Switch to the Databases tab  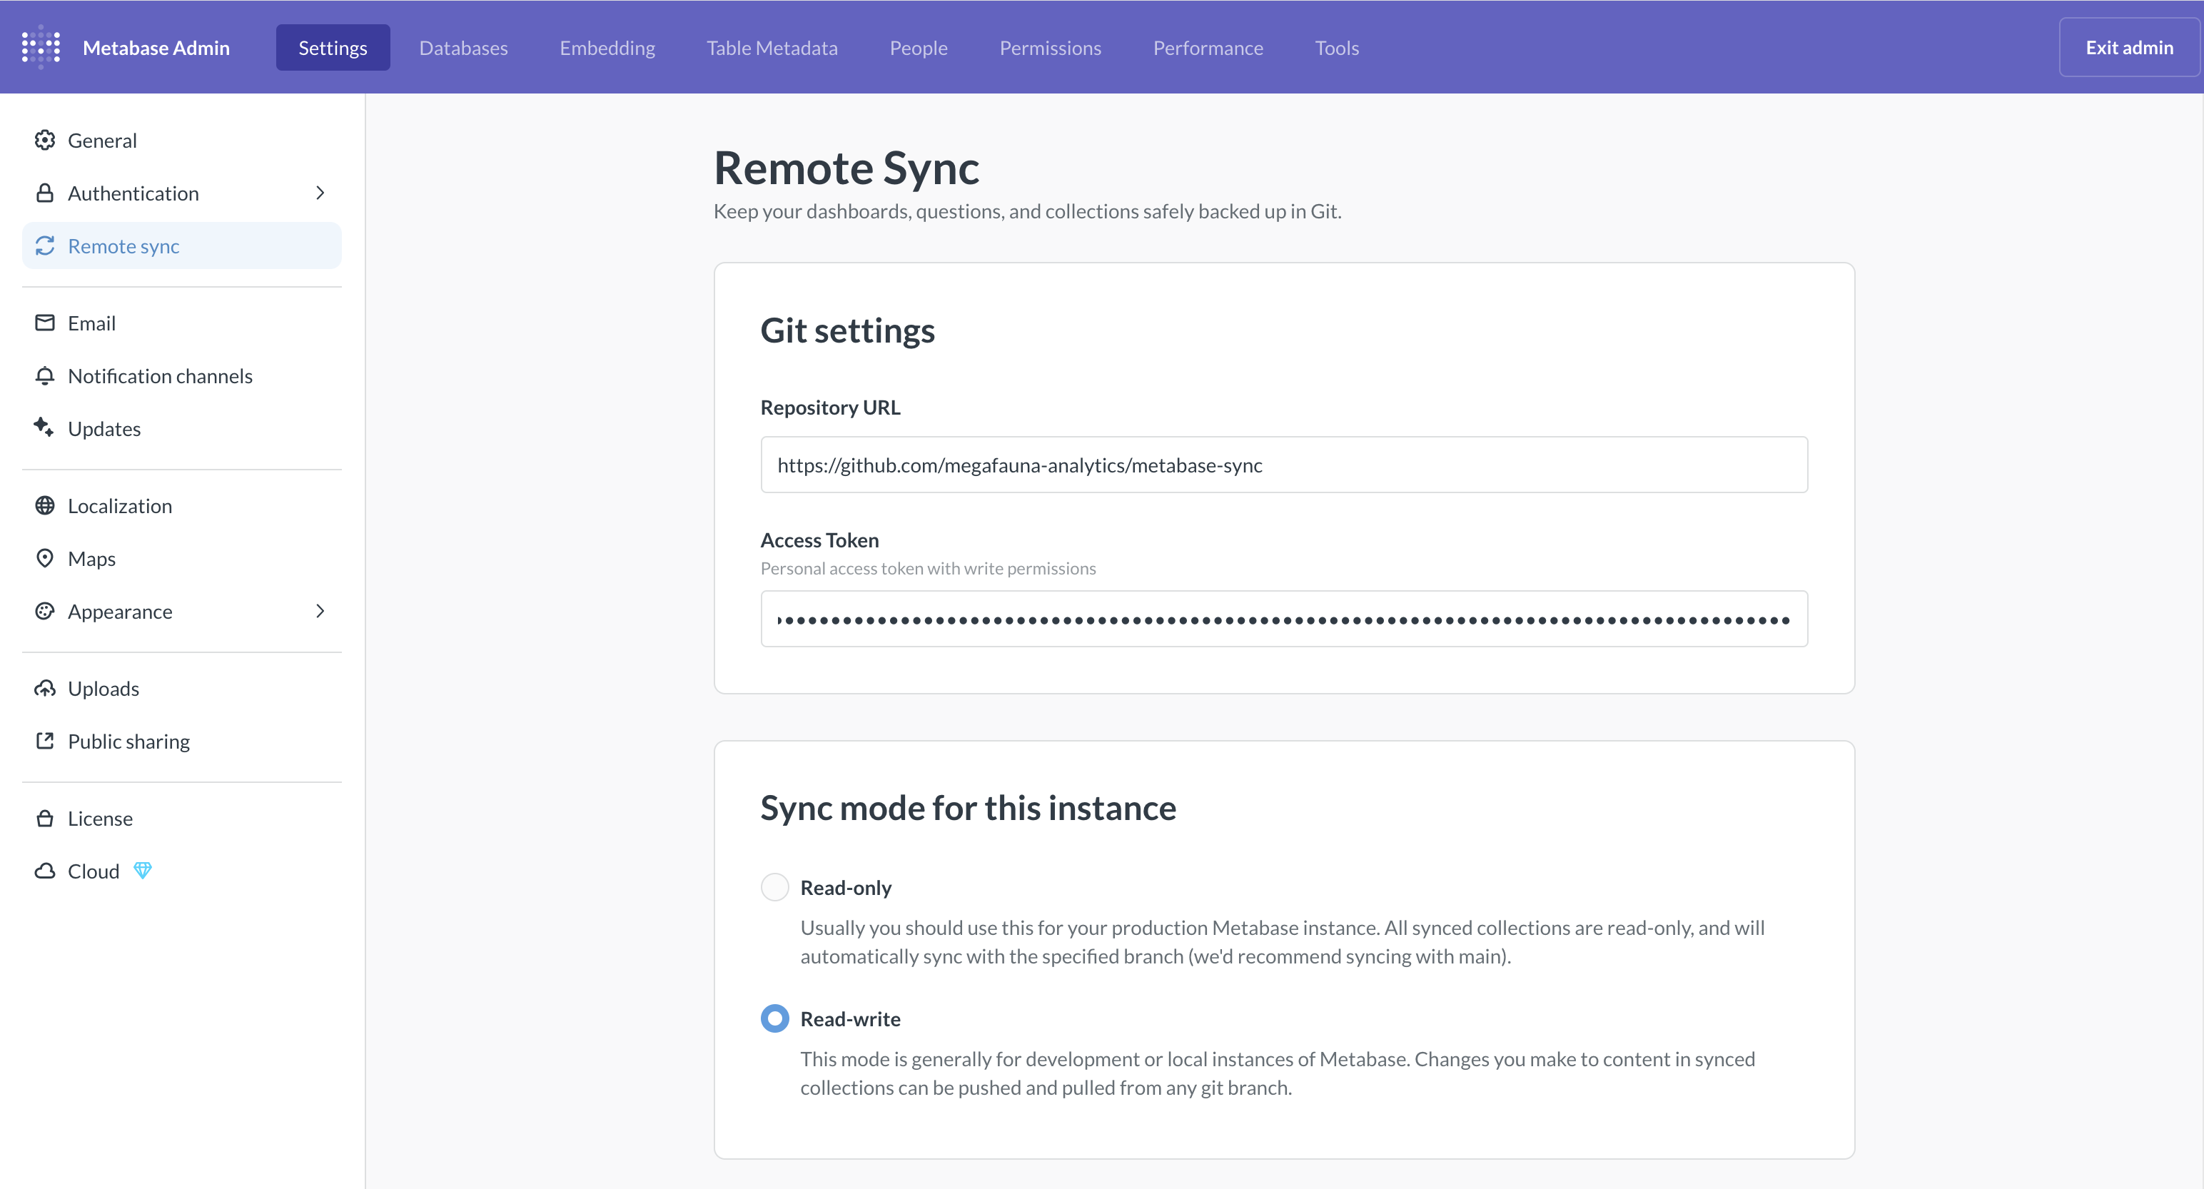[x=463, y=48]
